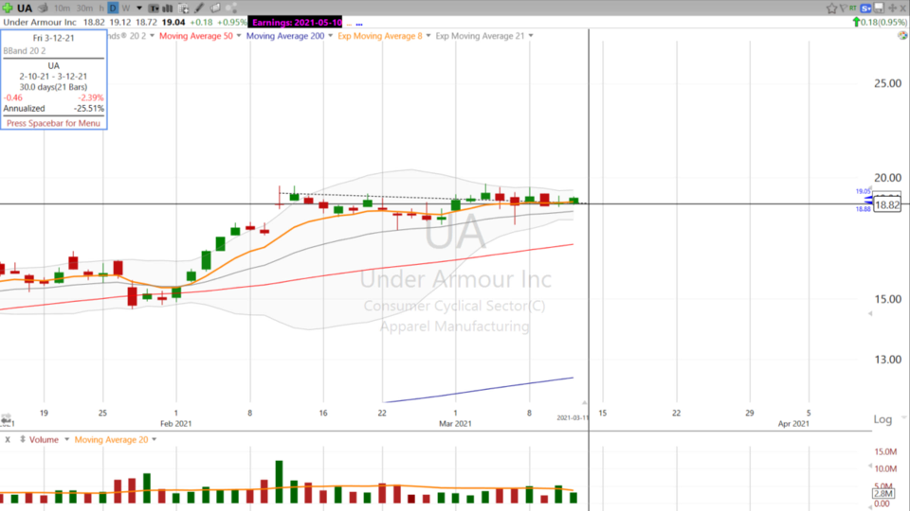This screenshot has height=511, width=910.
Task: Select the chart type bars icon
Action: (167, 9)
